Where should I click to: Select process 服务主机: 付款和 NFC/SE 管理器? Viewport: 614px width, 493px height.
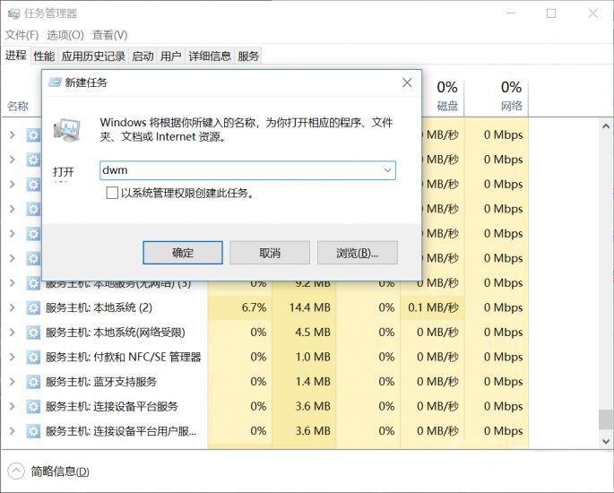click(123, 357)
